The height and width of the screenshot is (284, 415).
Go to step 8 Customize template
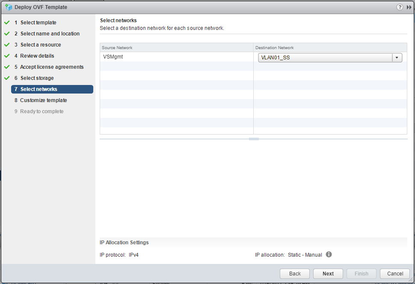(43, 100)
